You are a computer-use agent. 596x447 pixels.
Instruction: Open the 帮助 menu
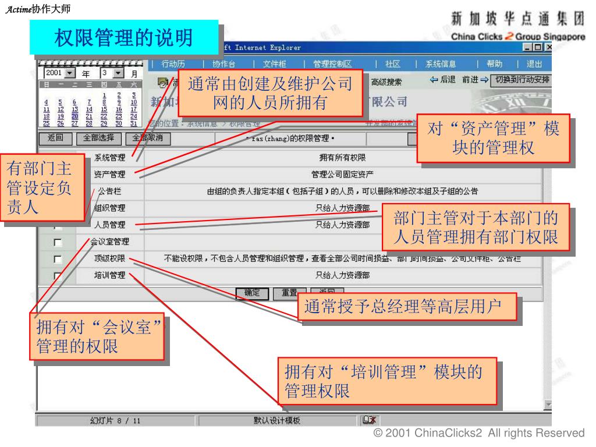pyautogui.click(x=495, y=64)
